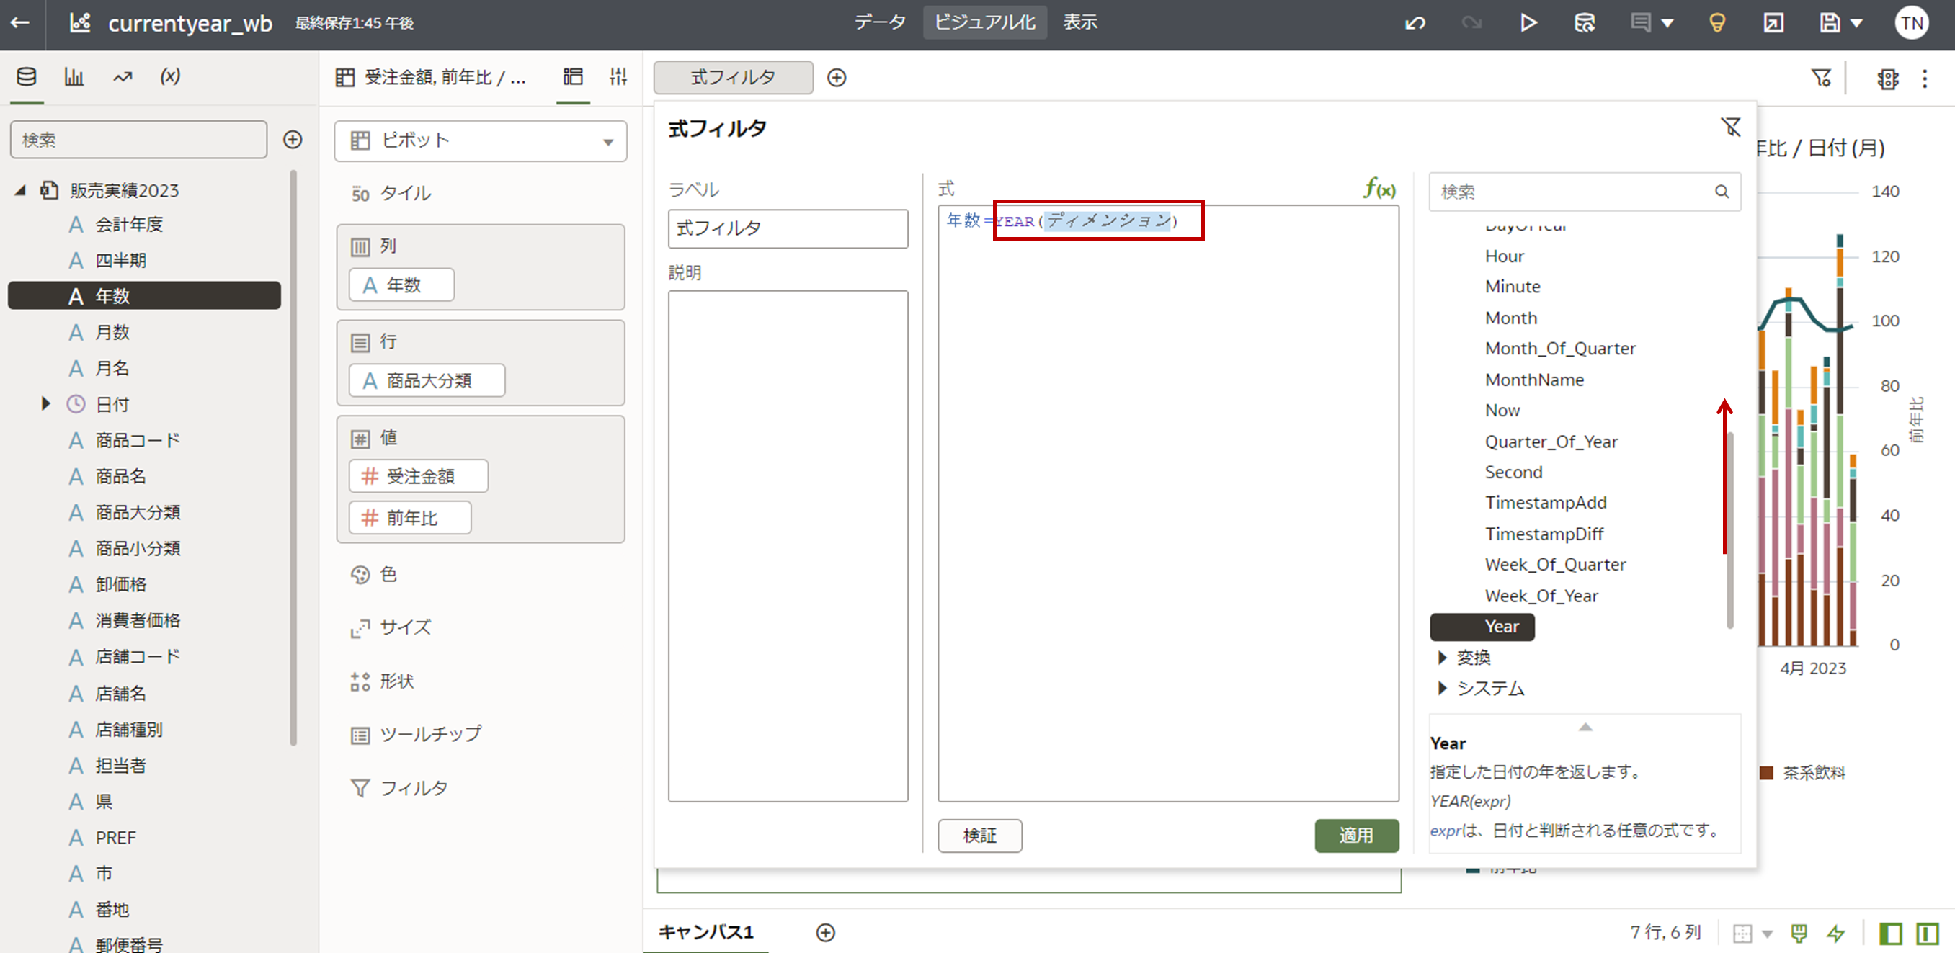Click the green 適用 apply button

1355,836
